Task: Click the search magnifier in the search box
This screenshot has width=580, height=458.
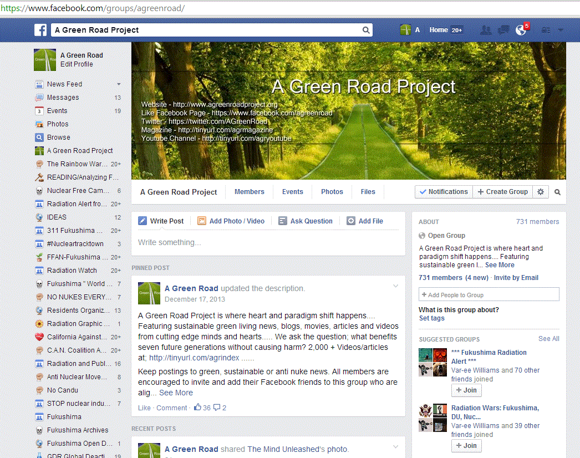Action: point(365,30)
